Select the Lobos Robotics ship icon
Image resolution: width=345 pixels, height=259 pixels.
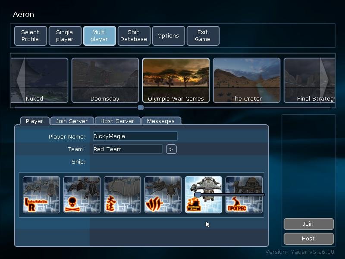41,195
